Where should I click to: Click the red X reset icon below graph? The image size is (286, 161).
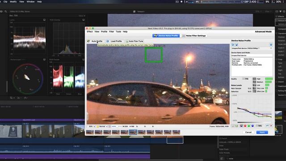click(x=271, y=126)
